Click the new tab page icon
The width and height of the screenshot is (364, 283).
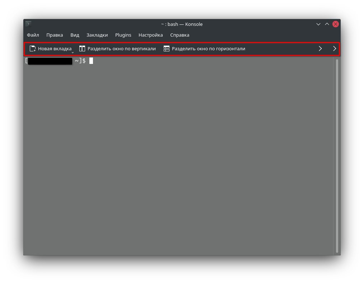(33, 48)
